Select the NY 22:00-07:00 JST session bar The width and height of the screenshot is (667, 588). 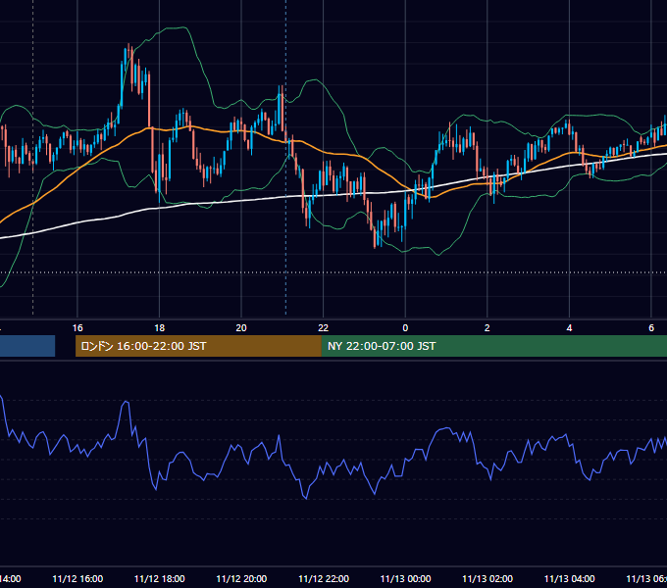[x=493, y=346]
